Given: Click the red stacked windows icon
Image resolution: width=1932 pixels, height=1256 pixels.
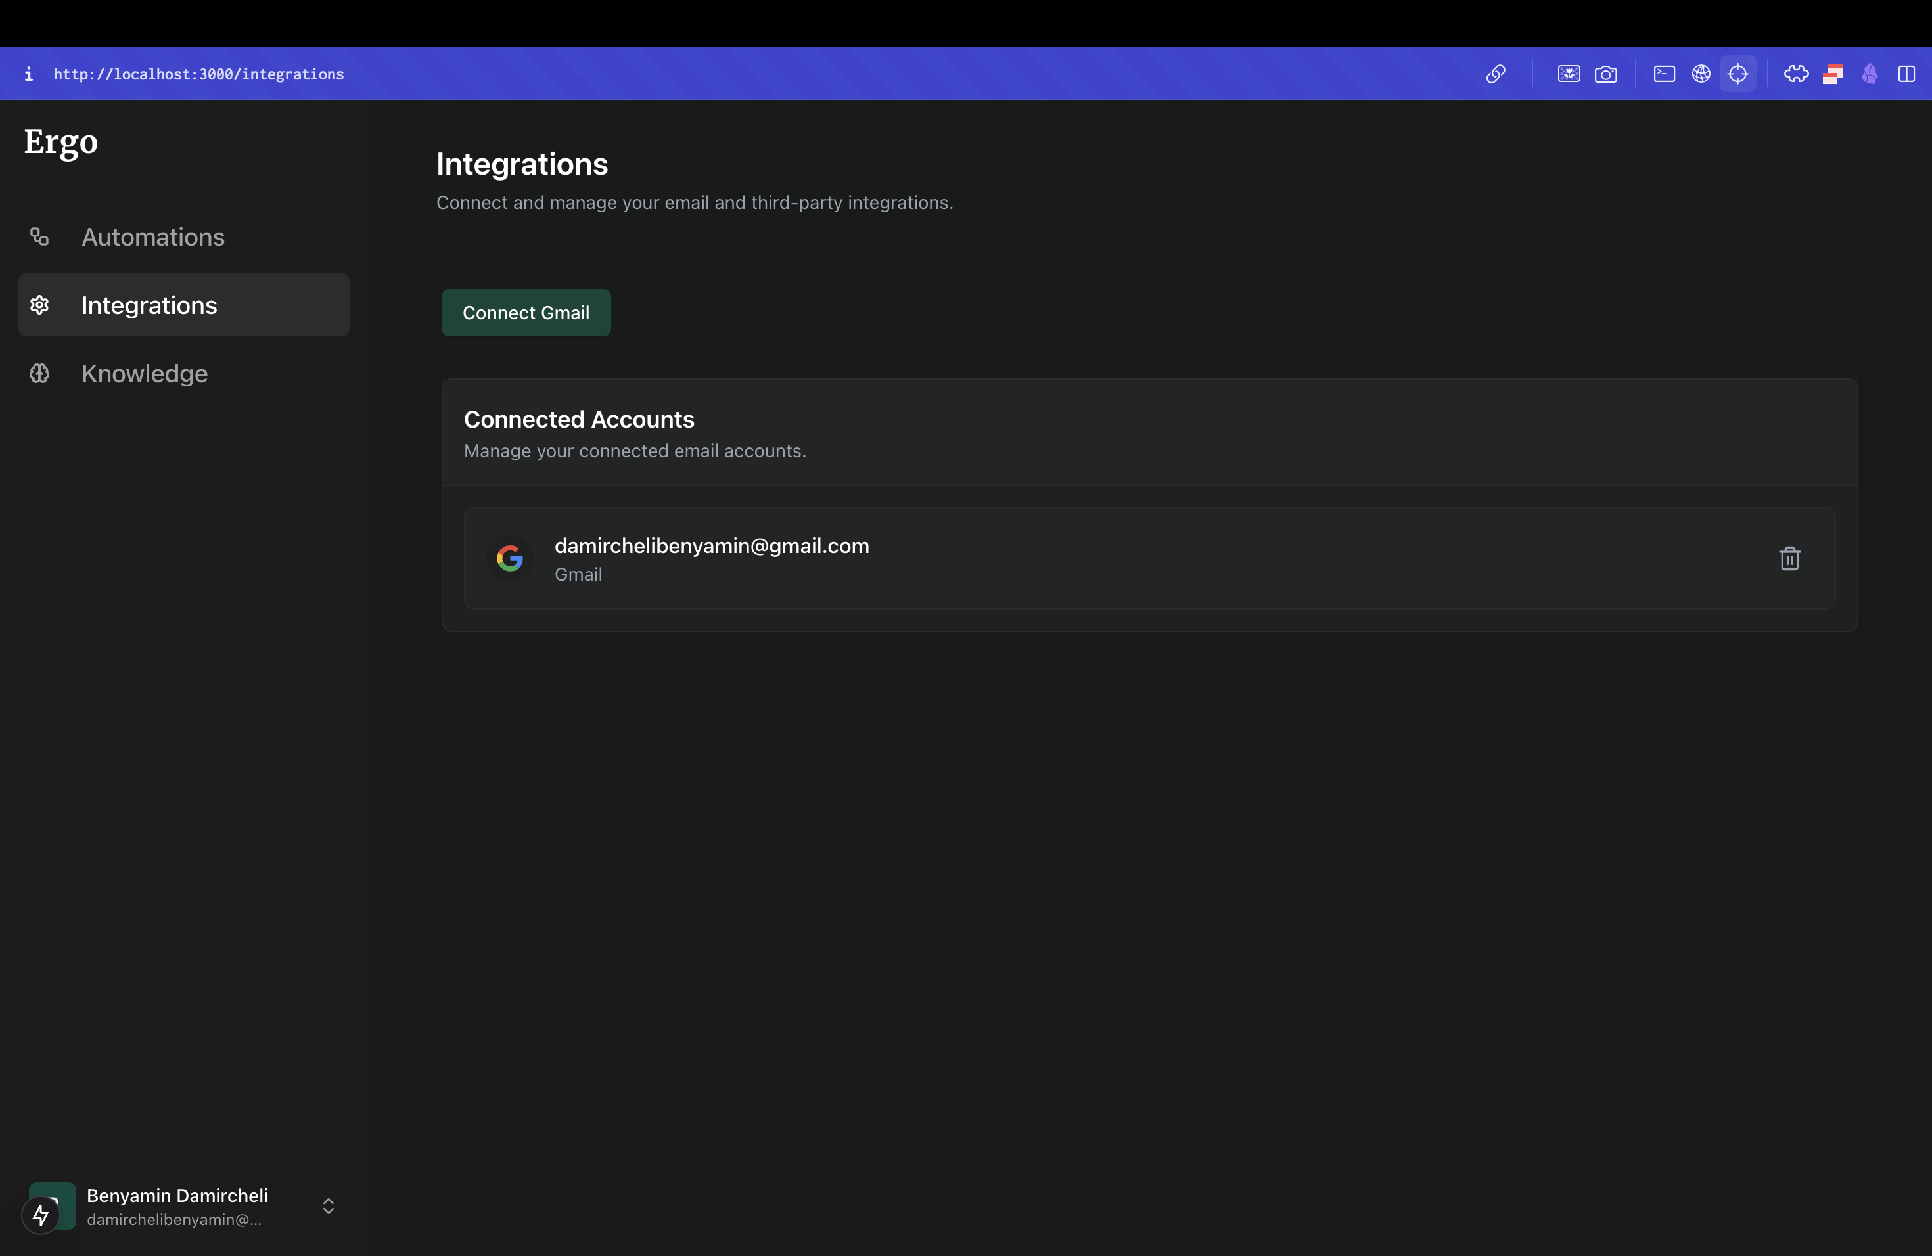Looking at the screenshot, I should (x=1832, y=74).
